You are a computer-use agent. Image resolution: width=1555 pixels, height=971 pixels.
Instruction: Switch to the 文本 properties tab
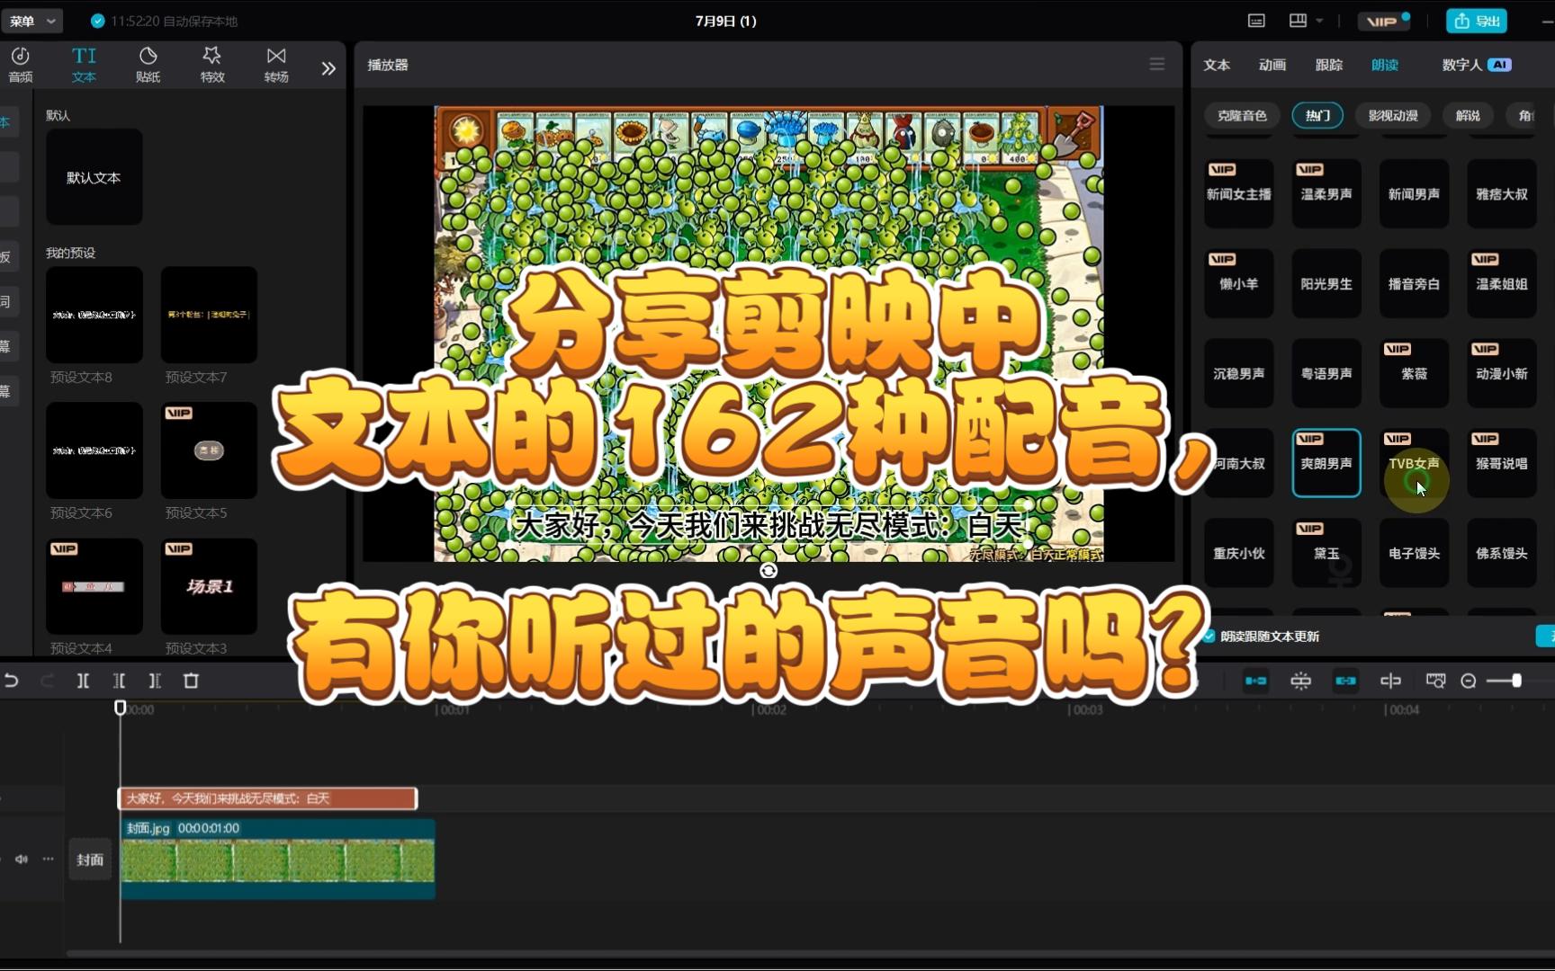coord(1217,65)
